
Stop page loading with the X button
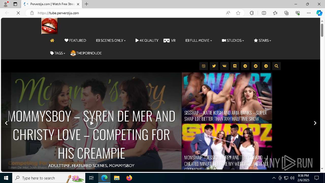18,13
